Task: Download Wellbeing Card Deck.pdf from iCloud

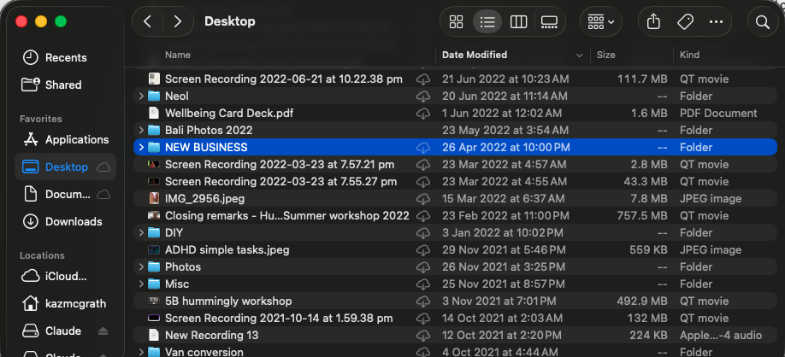Action: click(423, 114)
